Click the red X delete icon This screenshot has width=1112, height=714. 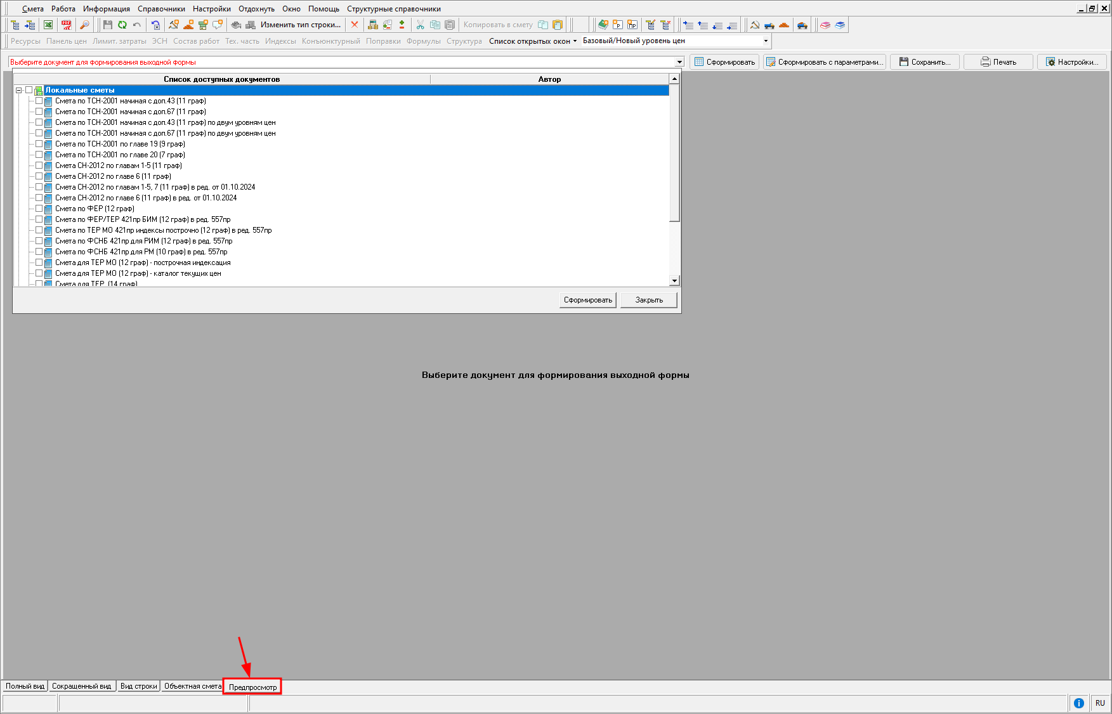(355, 25)
